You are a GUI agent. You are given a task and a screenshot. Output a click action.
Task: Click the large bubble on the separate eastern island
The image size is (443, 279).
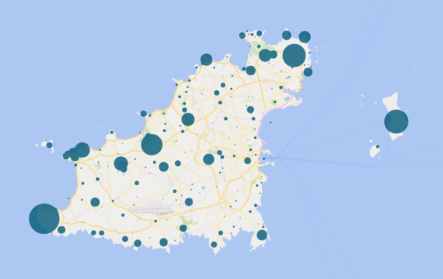pos(396,121)
